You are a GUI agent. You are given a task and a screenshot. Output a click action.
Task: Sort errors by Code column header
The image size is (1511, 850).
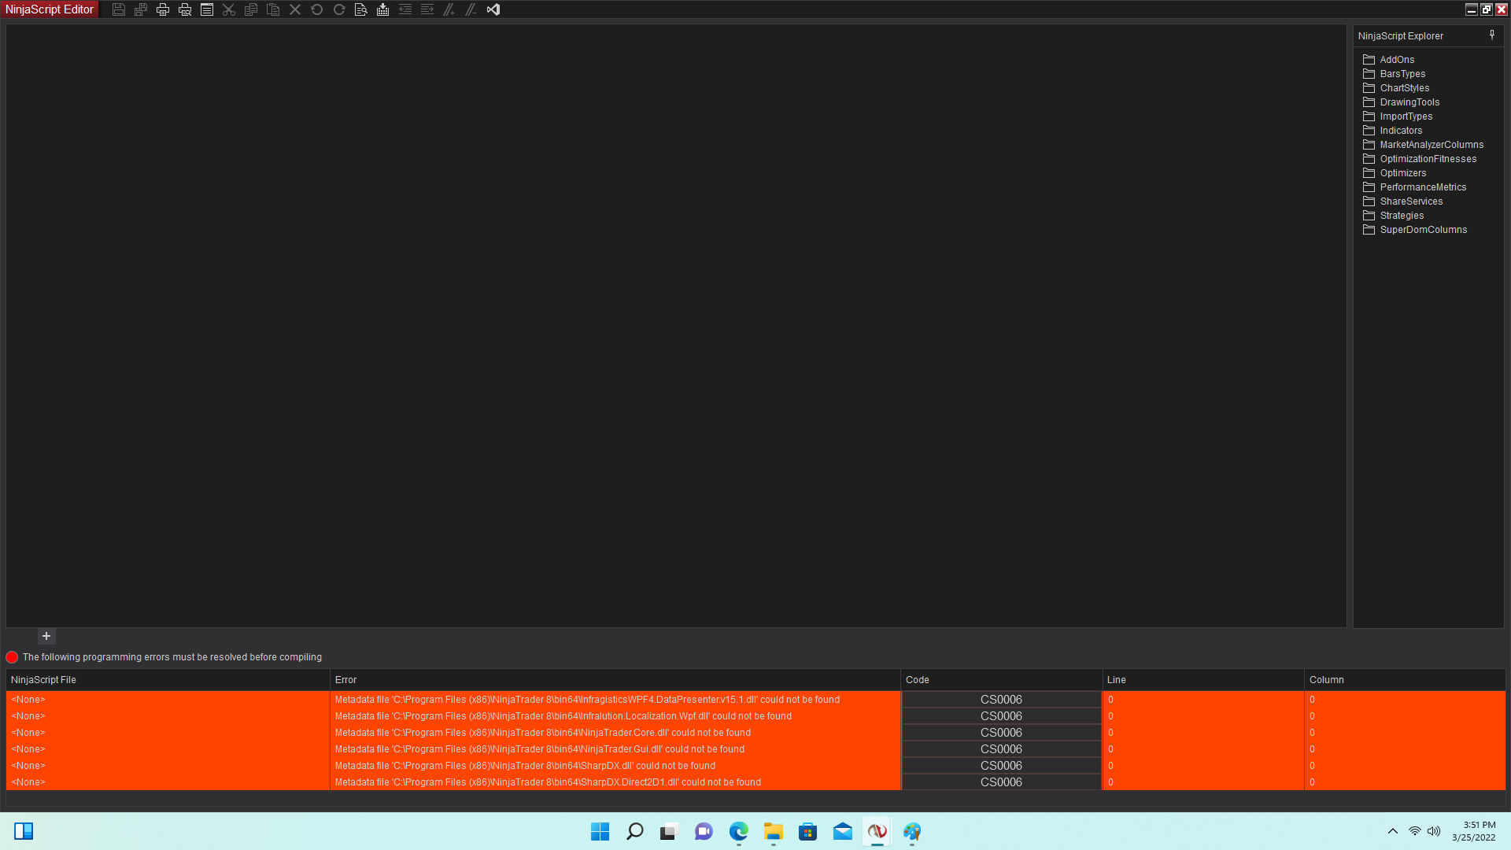click(918, 680)
